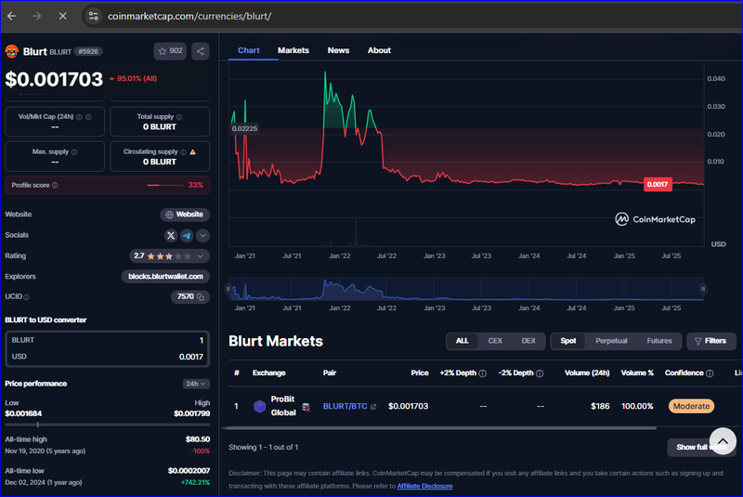Stop page loading in the browser toolbar
Viewport: 743px width, 497px height.
pos(60,17)
